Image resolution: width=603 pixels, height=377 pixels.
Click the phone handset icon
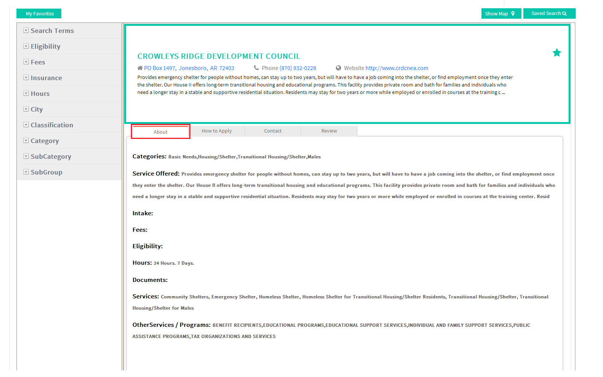tap(256, 68)
